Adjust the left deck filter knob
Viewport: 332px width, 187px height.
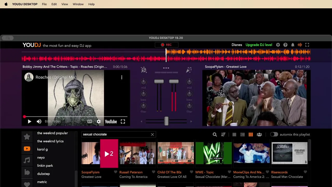click(143, 106)
